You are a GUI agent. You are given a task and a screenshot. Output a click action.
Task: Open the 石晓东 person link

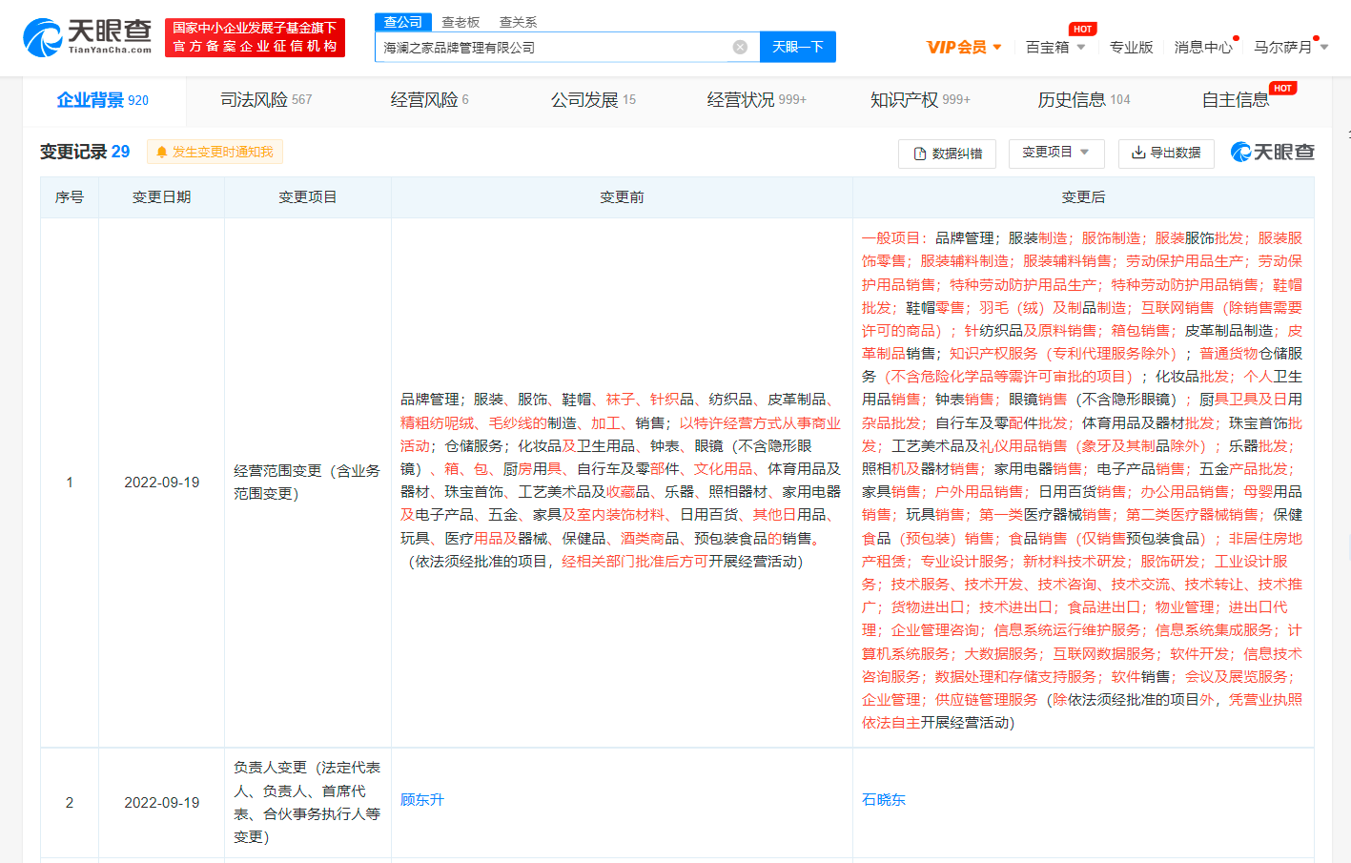tap(884, 800)
